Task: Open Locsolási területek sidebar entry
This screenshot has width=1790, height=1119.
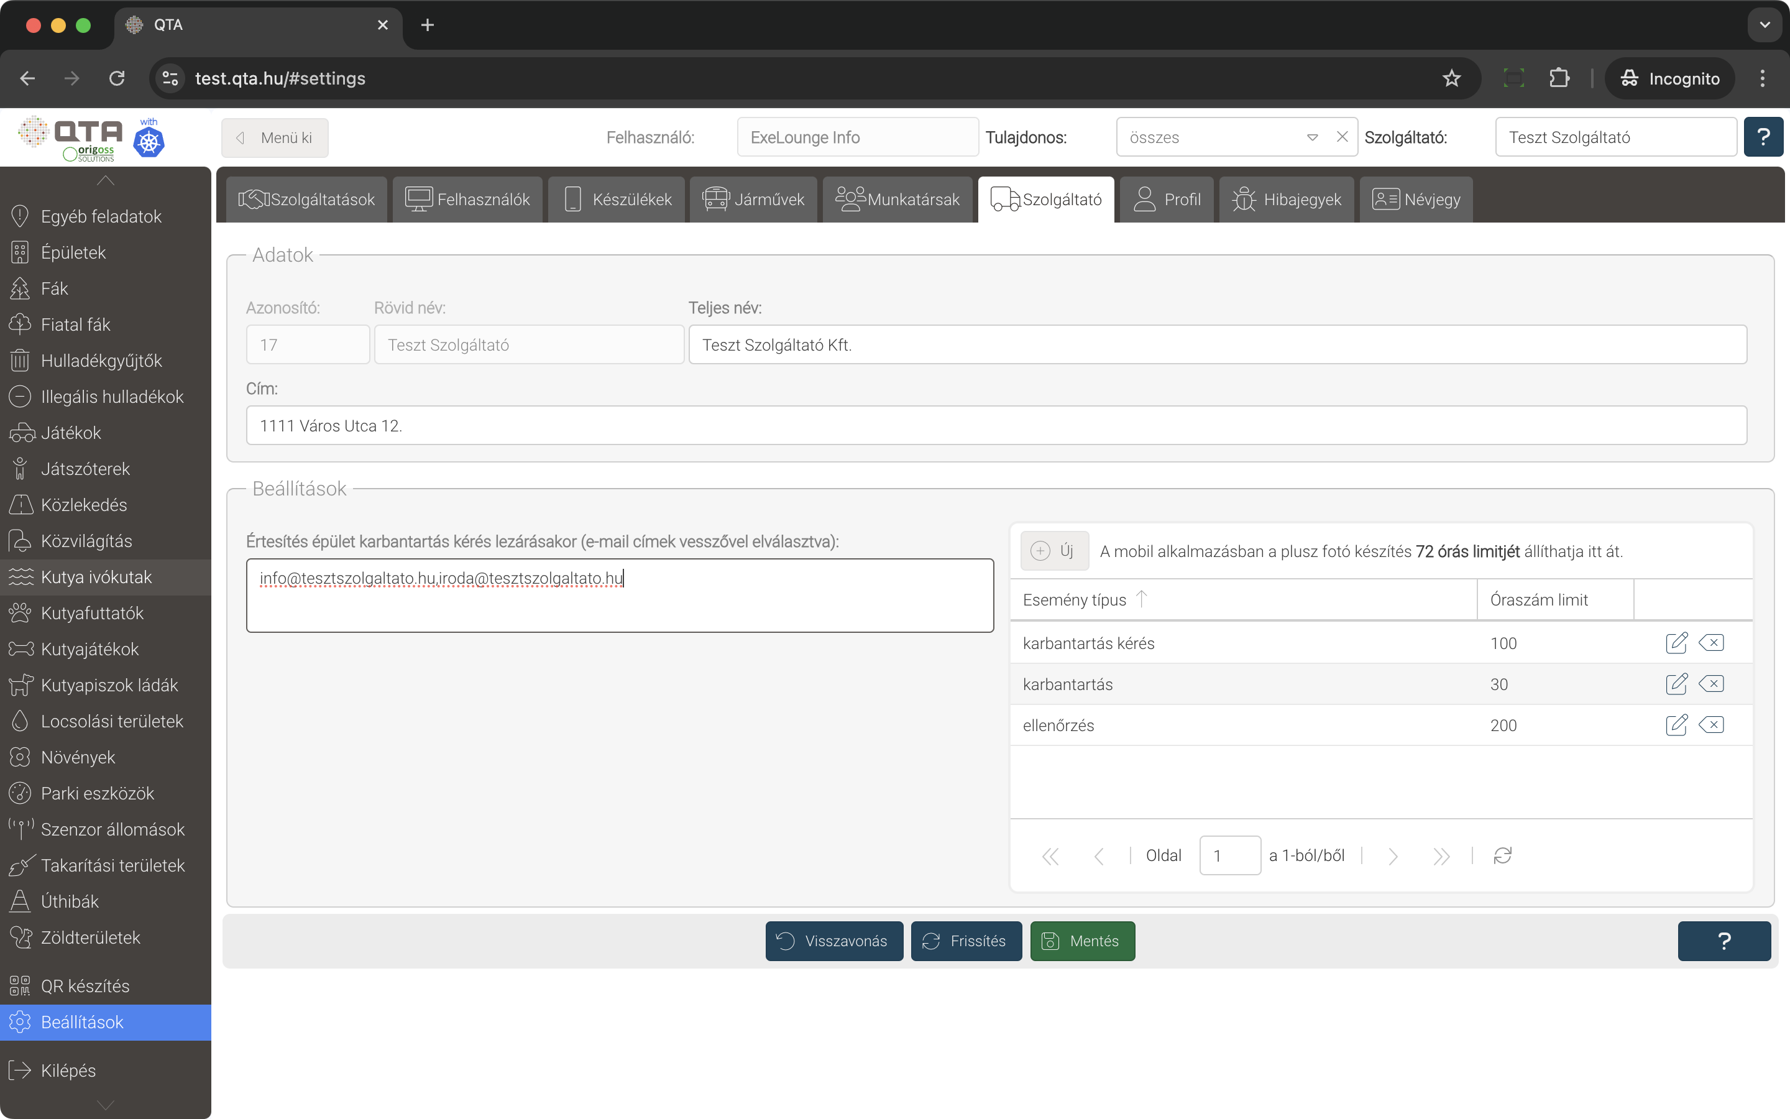Action: 105,722
